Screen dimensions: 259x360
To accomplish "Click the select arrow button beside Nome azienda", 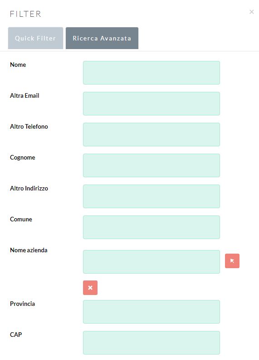I will [x=232, y=261].
